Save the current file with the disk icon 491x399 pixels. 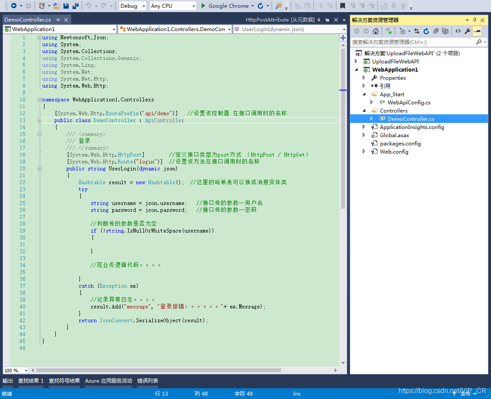click(x=66, y=6)
